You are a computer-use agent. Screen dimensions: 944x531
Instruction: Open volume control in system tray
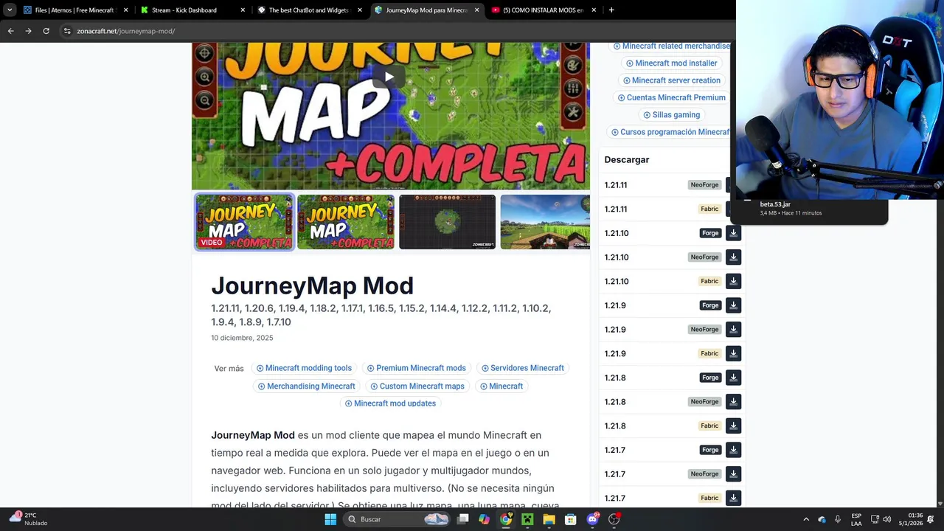[x=887, y=519]
